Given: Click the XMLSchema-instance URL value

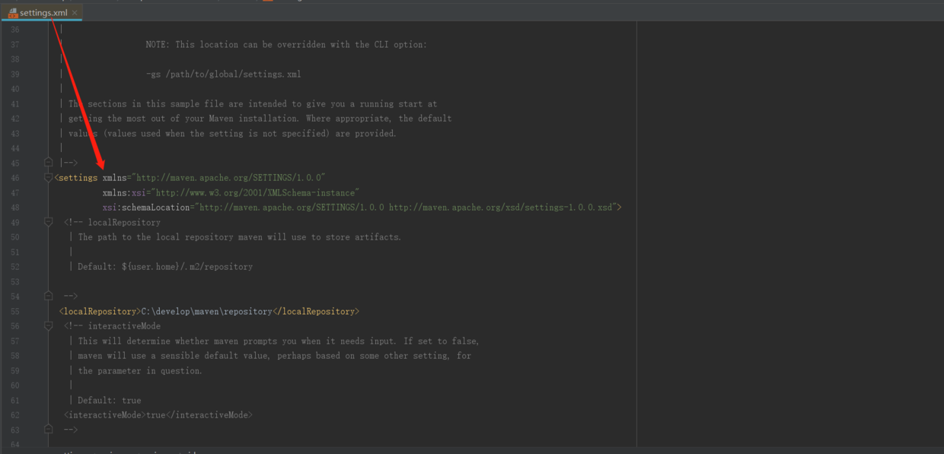Looking at the screenshot, I should (x=257, y=193).
